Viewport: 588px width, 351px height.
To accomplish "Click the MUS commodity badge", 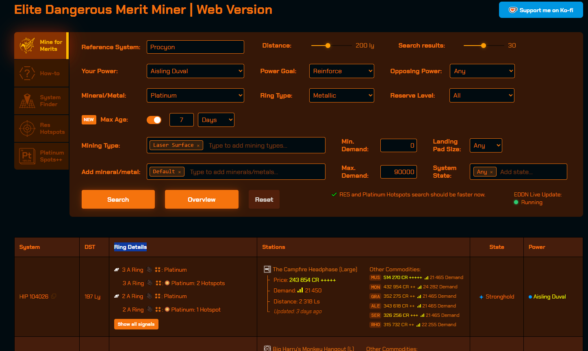I will coord(375,277).
